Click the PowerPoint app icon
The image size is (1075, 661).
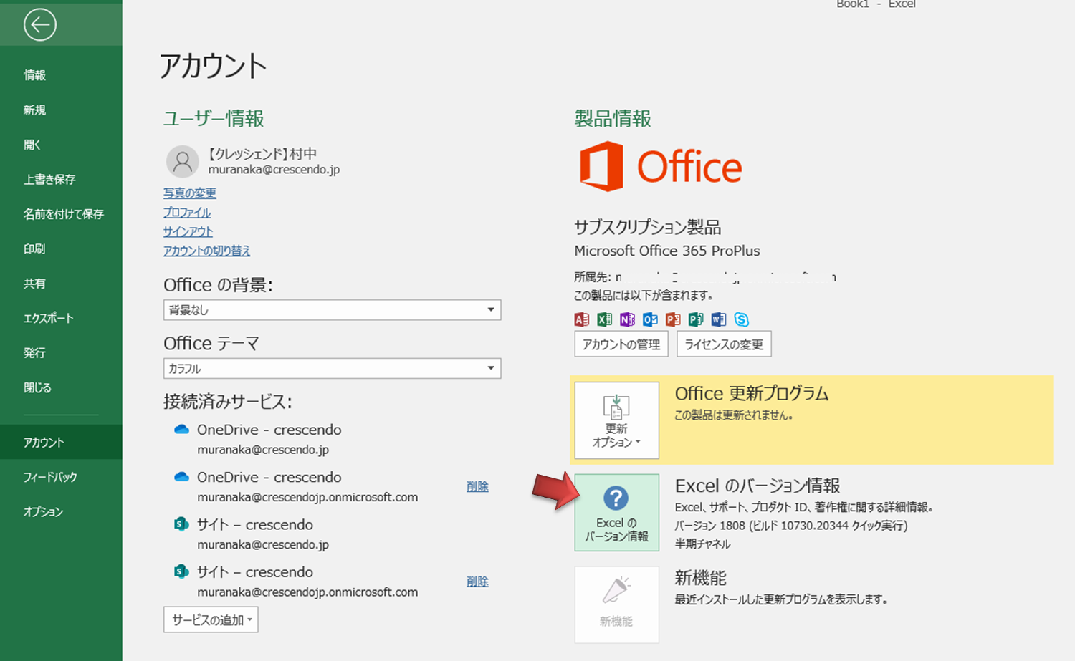coord(673,319)
